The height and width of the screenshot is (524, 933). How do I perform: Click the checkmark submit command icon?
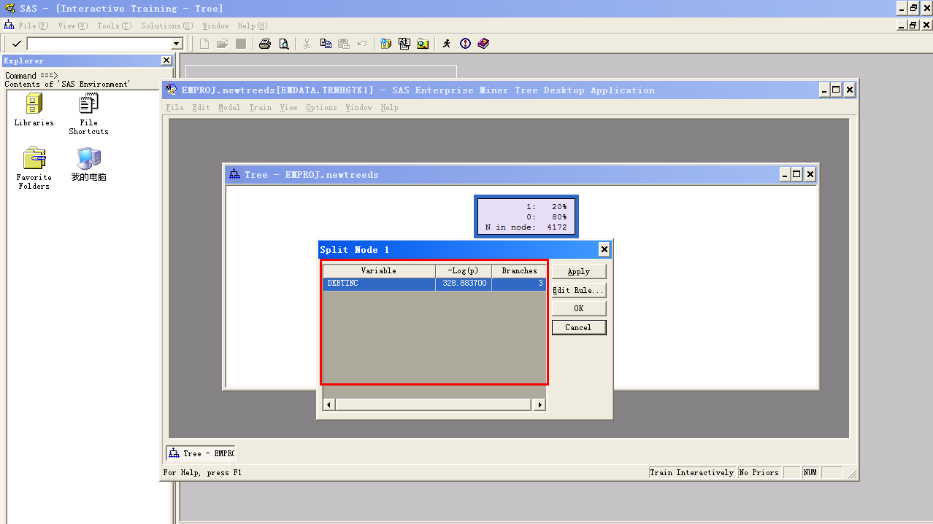(x=16, y=44)
